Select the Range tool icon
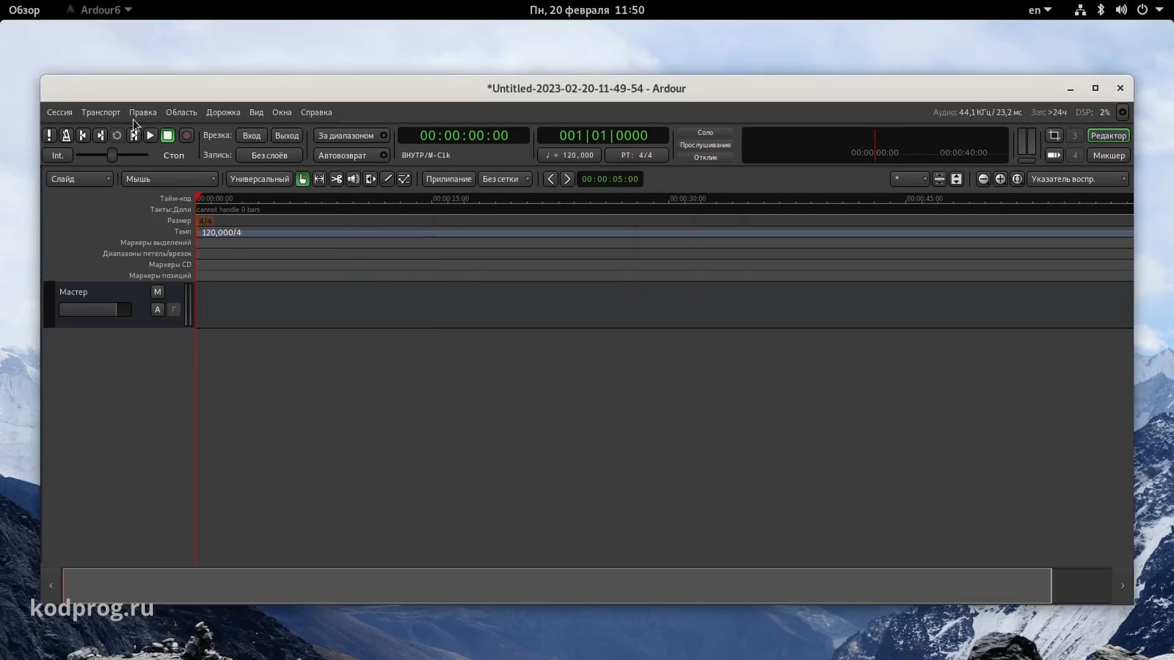 (x=319, y=179)
